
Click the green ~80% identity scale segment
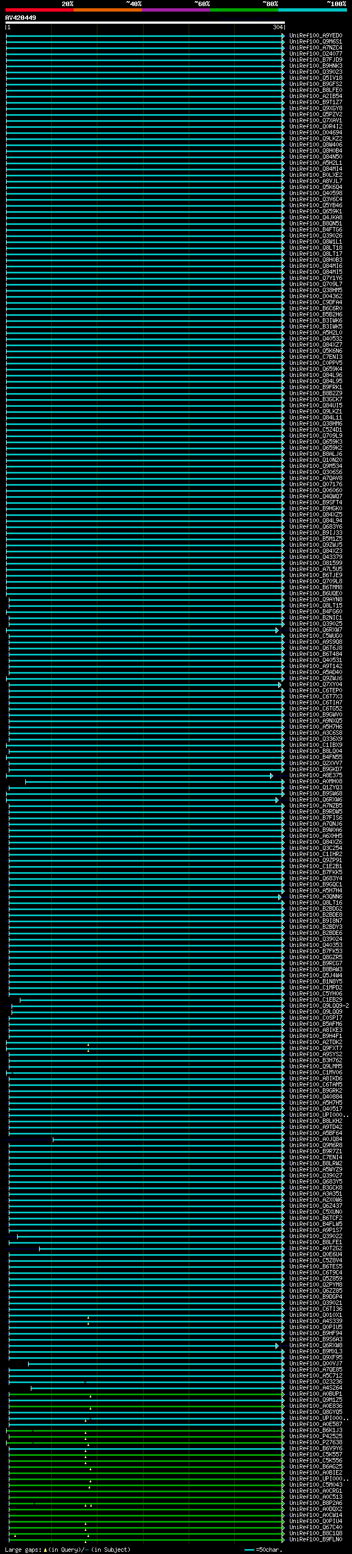pyautogui.click(x=244, y=10)
